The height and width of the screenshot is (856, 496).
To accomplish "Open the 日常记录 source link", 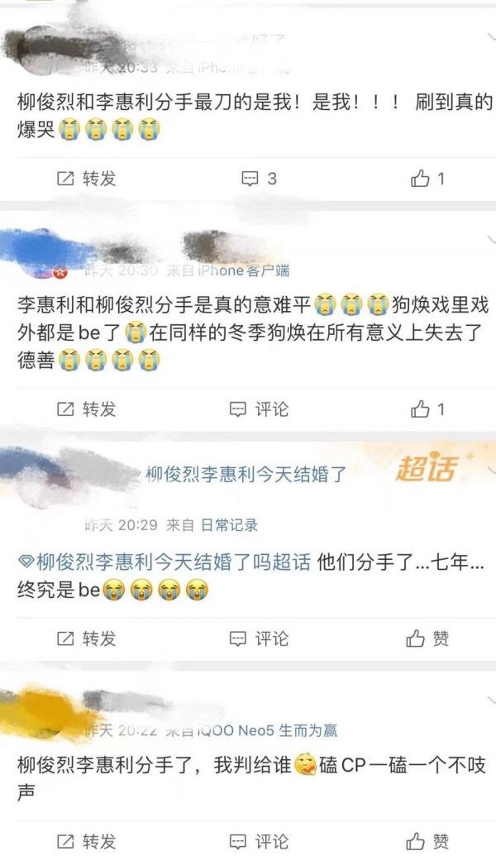I will coord(229,525).
